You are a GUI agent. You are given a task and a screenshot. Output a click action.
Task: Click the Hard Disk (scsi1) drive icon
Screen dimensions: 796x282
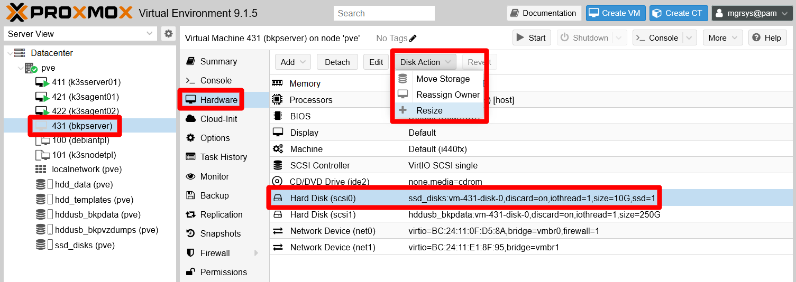[278, 215]
